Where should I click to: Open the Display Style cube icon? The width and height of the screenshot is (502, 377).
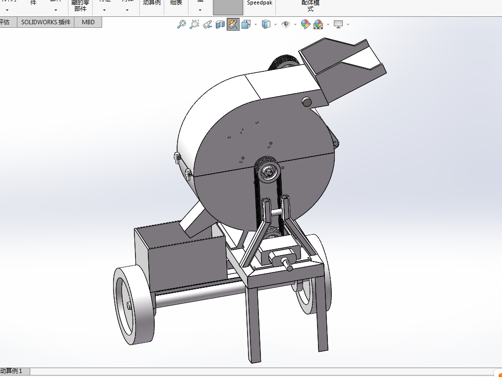pos(266,24)
